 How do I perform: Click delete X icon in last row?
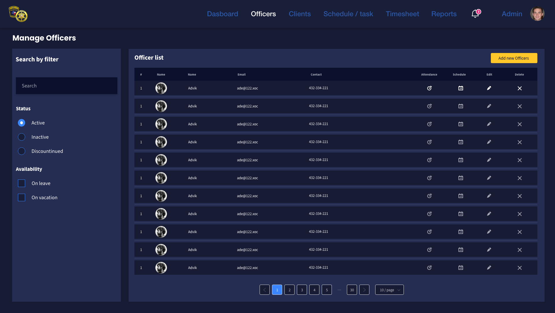click(519, 268)
